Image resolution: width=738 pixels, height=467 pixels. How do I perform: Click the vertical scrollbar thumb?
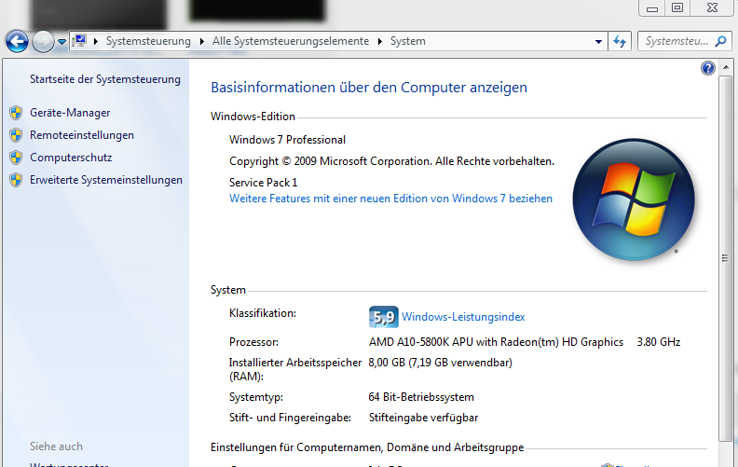725,258
